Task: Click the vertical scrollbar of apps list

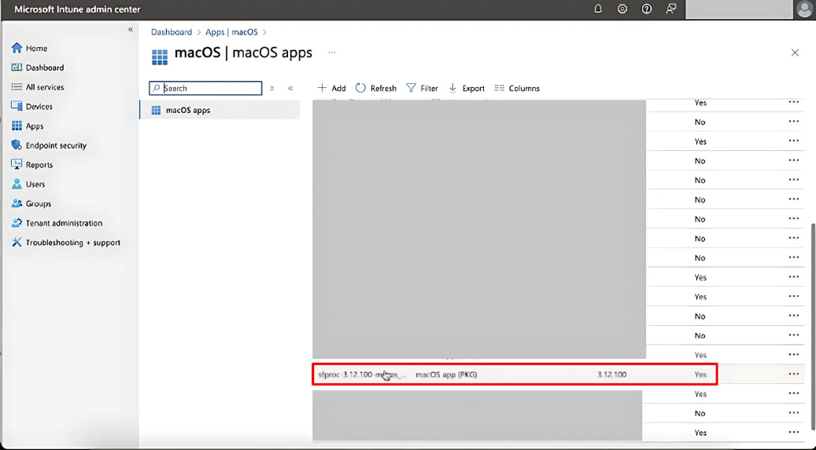Action: point(812,327)
